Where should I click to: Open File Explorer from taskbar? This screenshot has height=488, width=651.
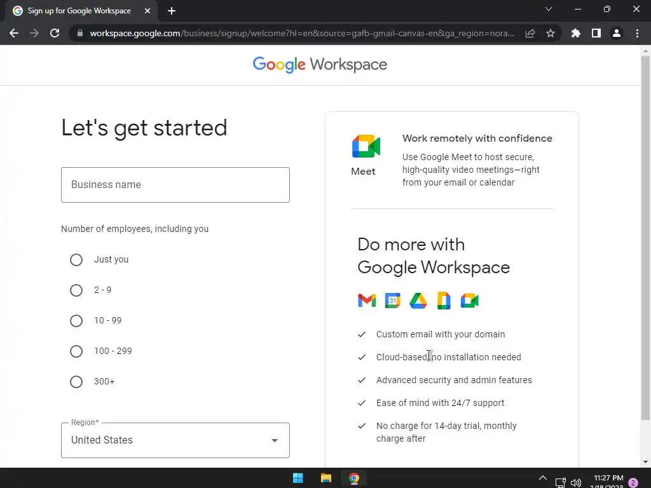(326, 478)
